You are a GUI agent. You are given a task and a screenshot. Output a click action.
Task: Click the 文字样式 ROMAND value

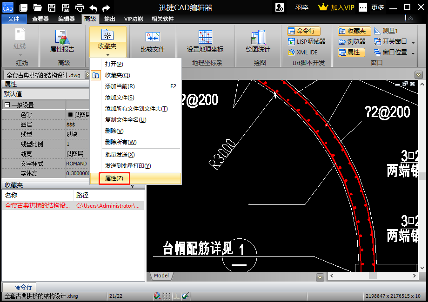click(78, 164)
